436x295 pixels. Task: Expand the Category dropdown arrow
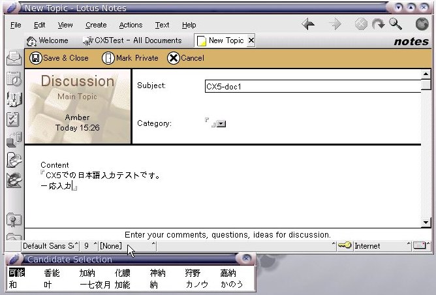coord(221,124)
